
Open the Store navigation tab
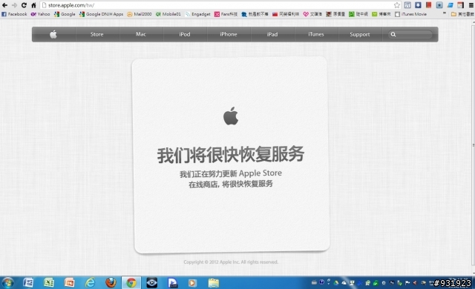coord(97,34)
